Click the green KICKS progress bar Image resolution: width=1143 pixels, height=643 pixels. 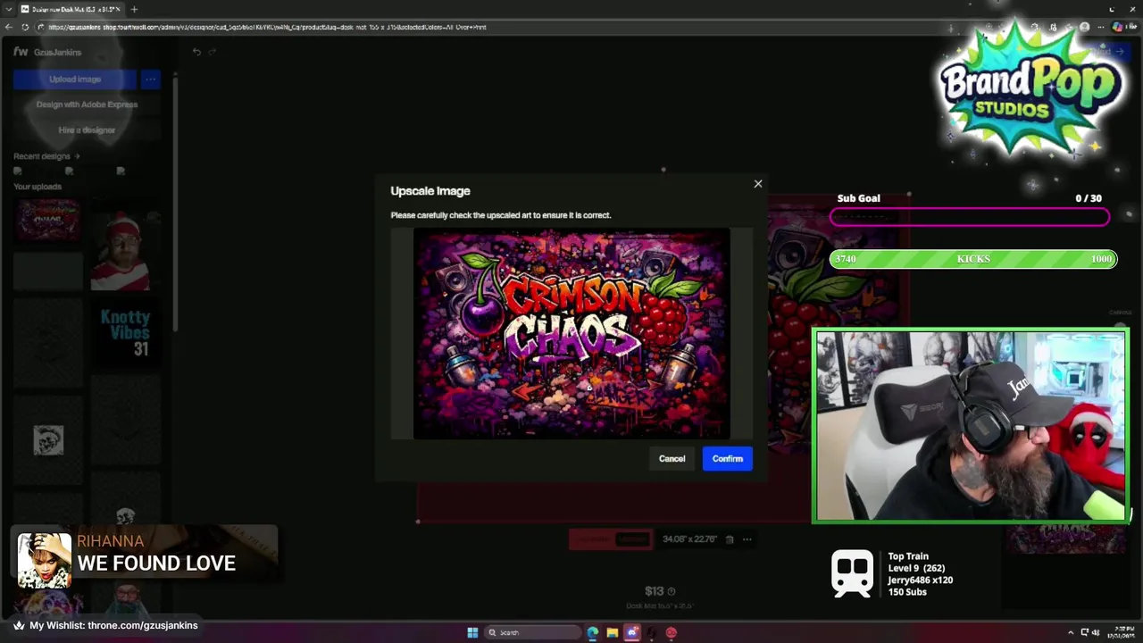pos(973,259)
